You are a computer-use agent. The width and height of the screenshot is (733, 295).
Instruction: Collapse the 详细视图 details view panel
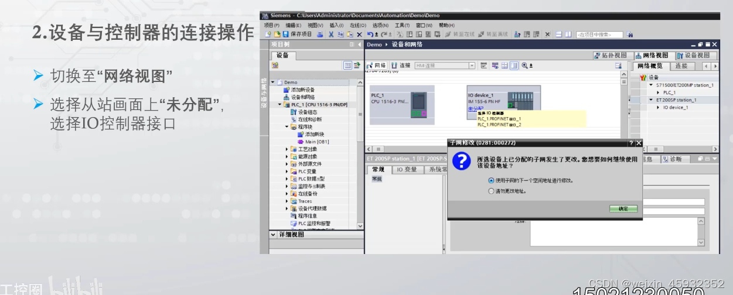coord(273,235)
